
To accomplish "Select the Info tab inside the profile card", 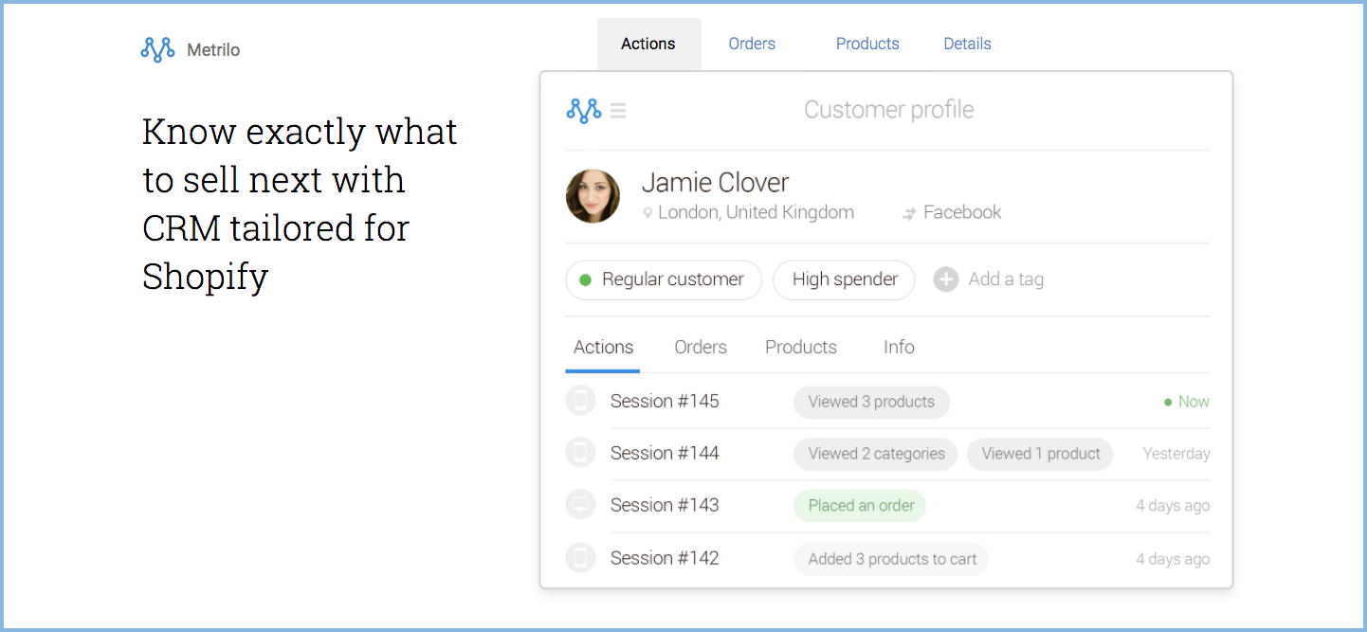I will pyautogui.click(x=899, y=347).
